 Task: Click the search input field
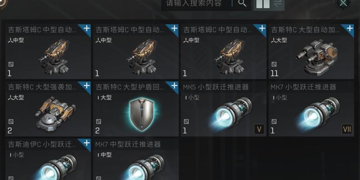coord(196,4)
